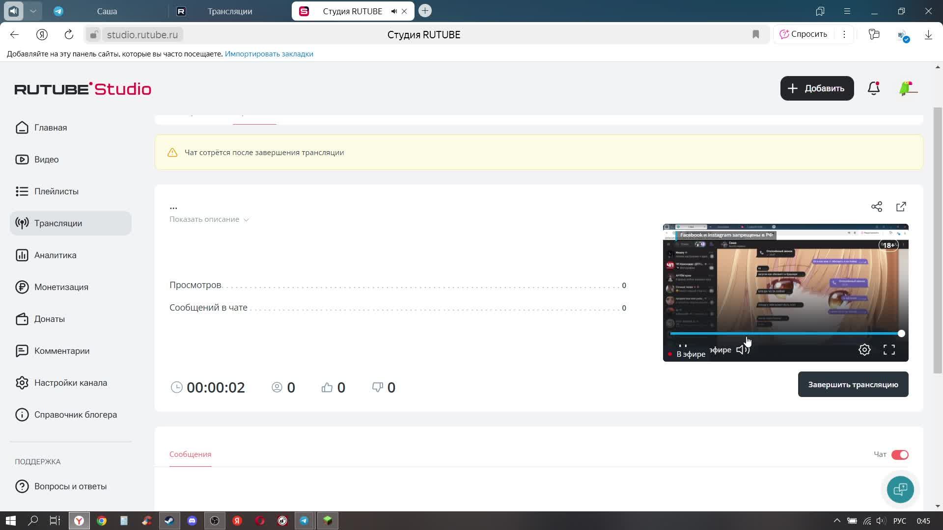This screenshot has height=530, width=943.
Task: Click the studio.rutube.ru address field
Action: [142, 35]
